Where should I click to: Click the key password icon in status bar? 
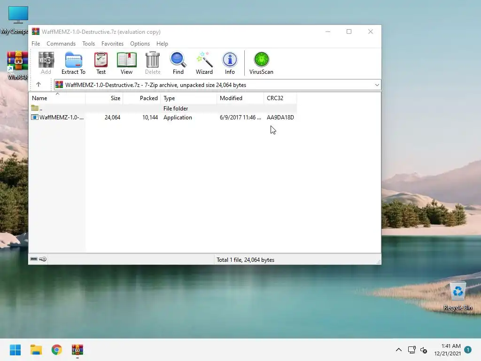tap(43, 259)
